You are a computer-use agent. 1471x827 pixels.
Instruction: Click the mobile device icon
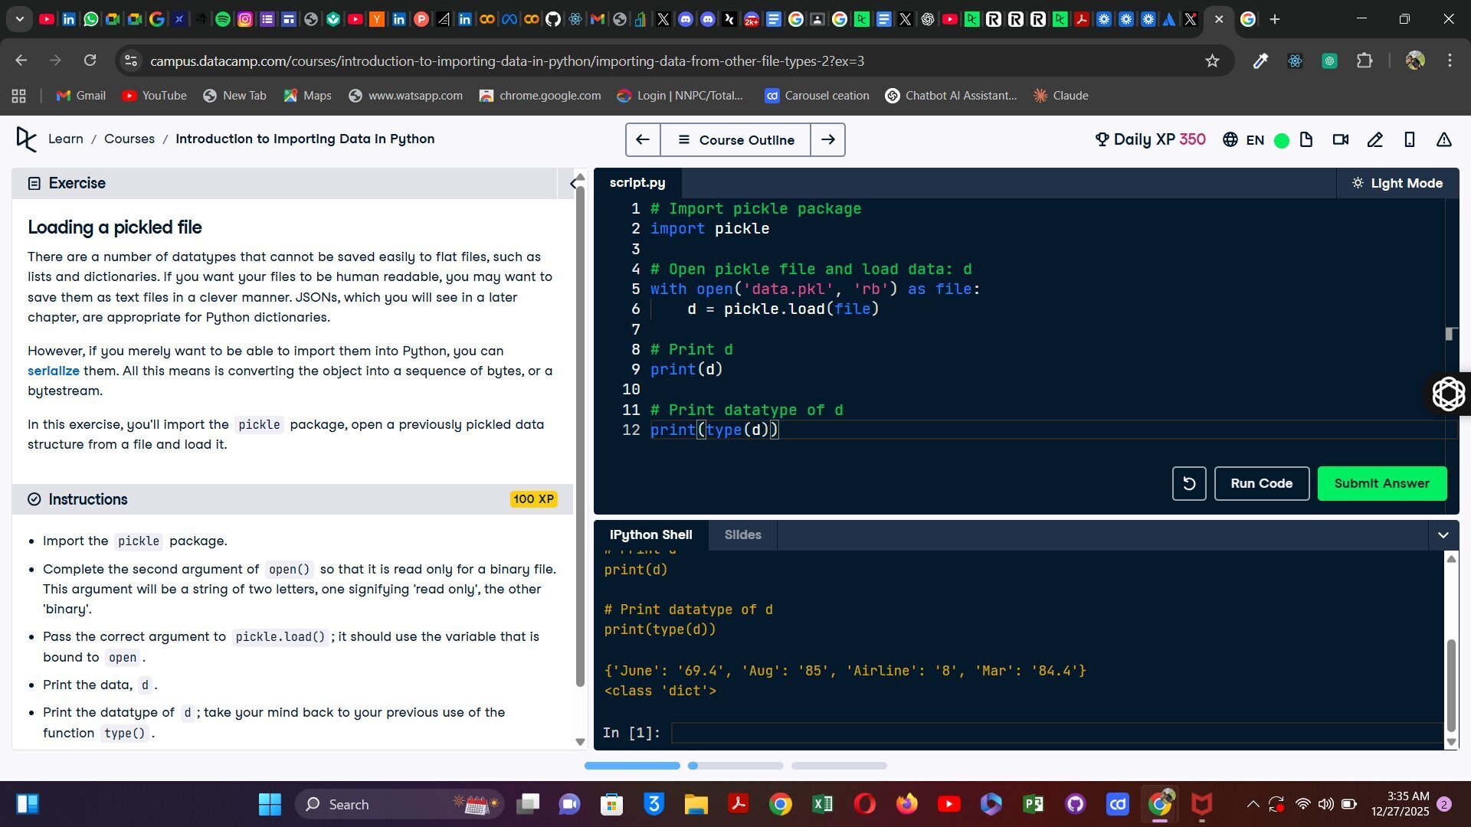click(x=1410, y=139)
